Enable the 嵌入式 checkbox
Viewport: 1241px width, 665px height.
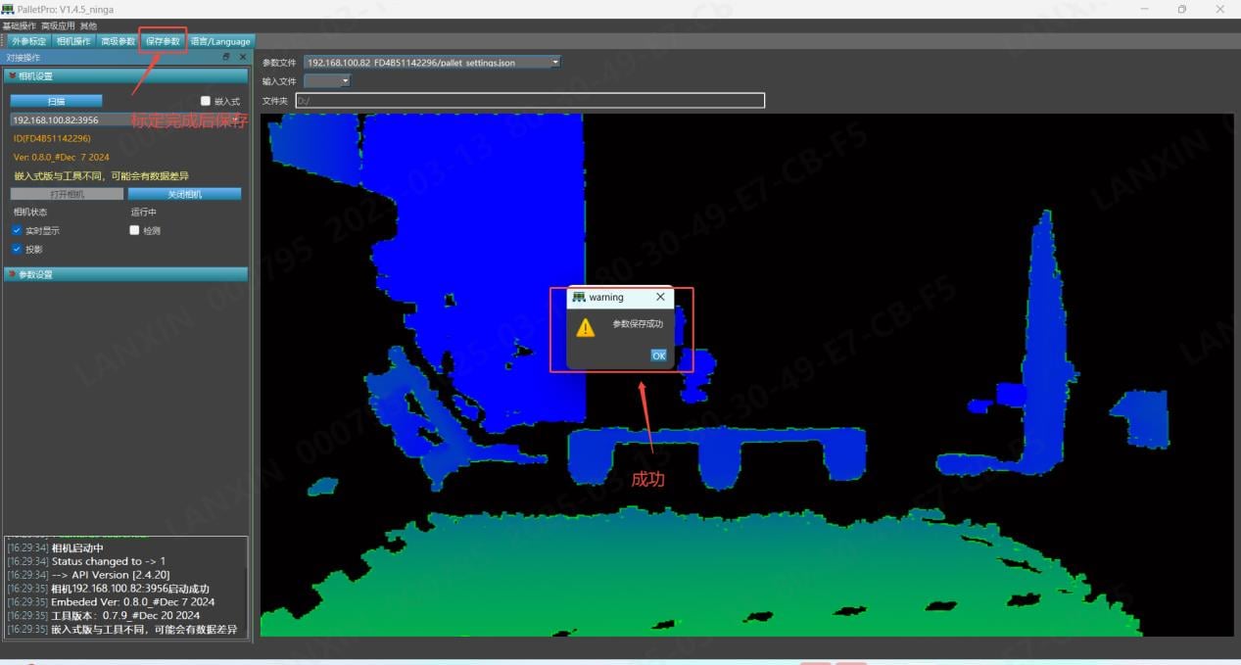[206, 101]
